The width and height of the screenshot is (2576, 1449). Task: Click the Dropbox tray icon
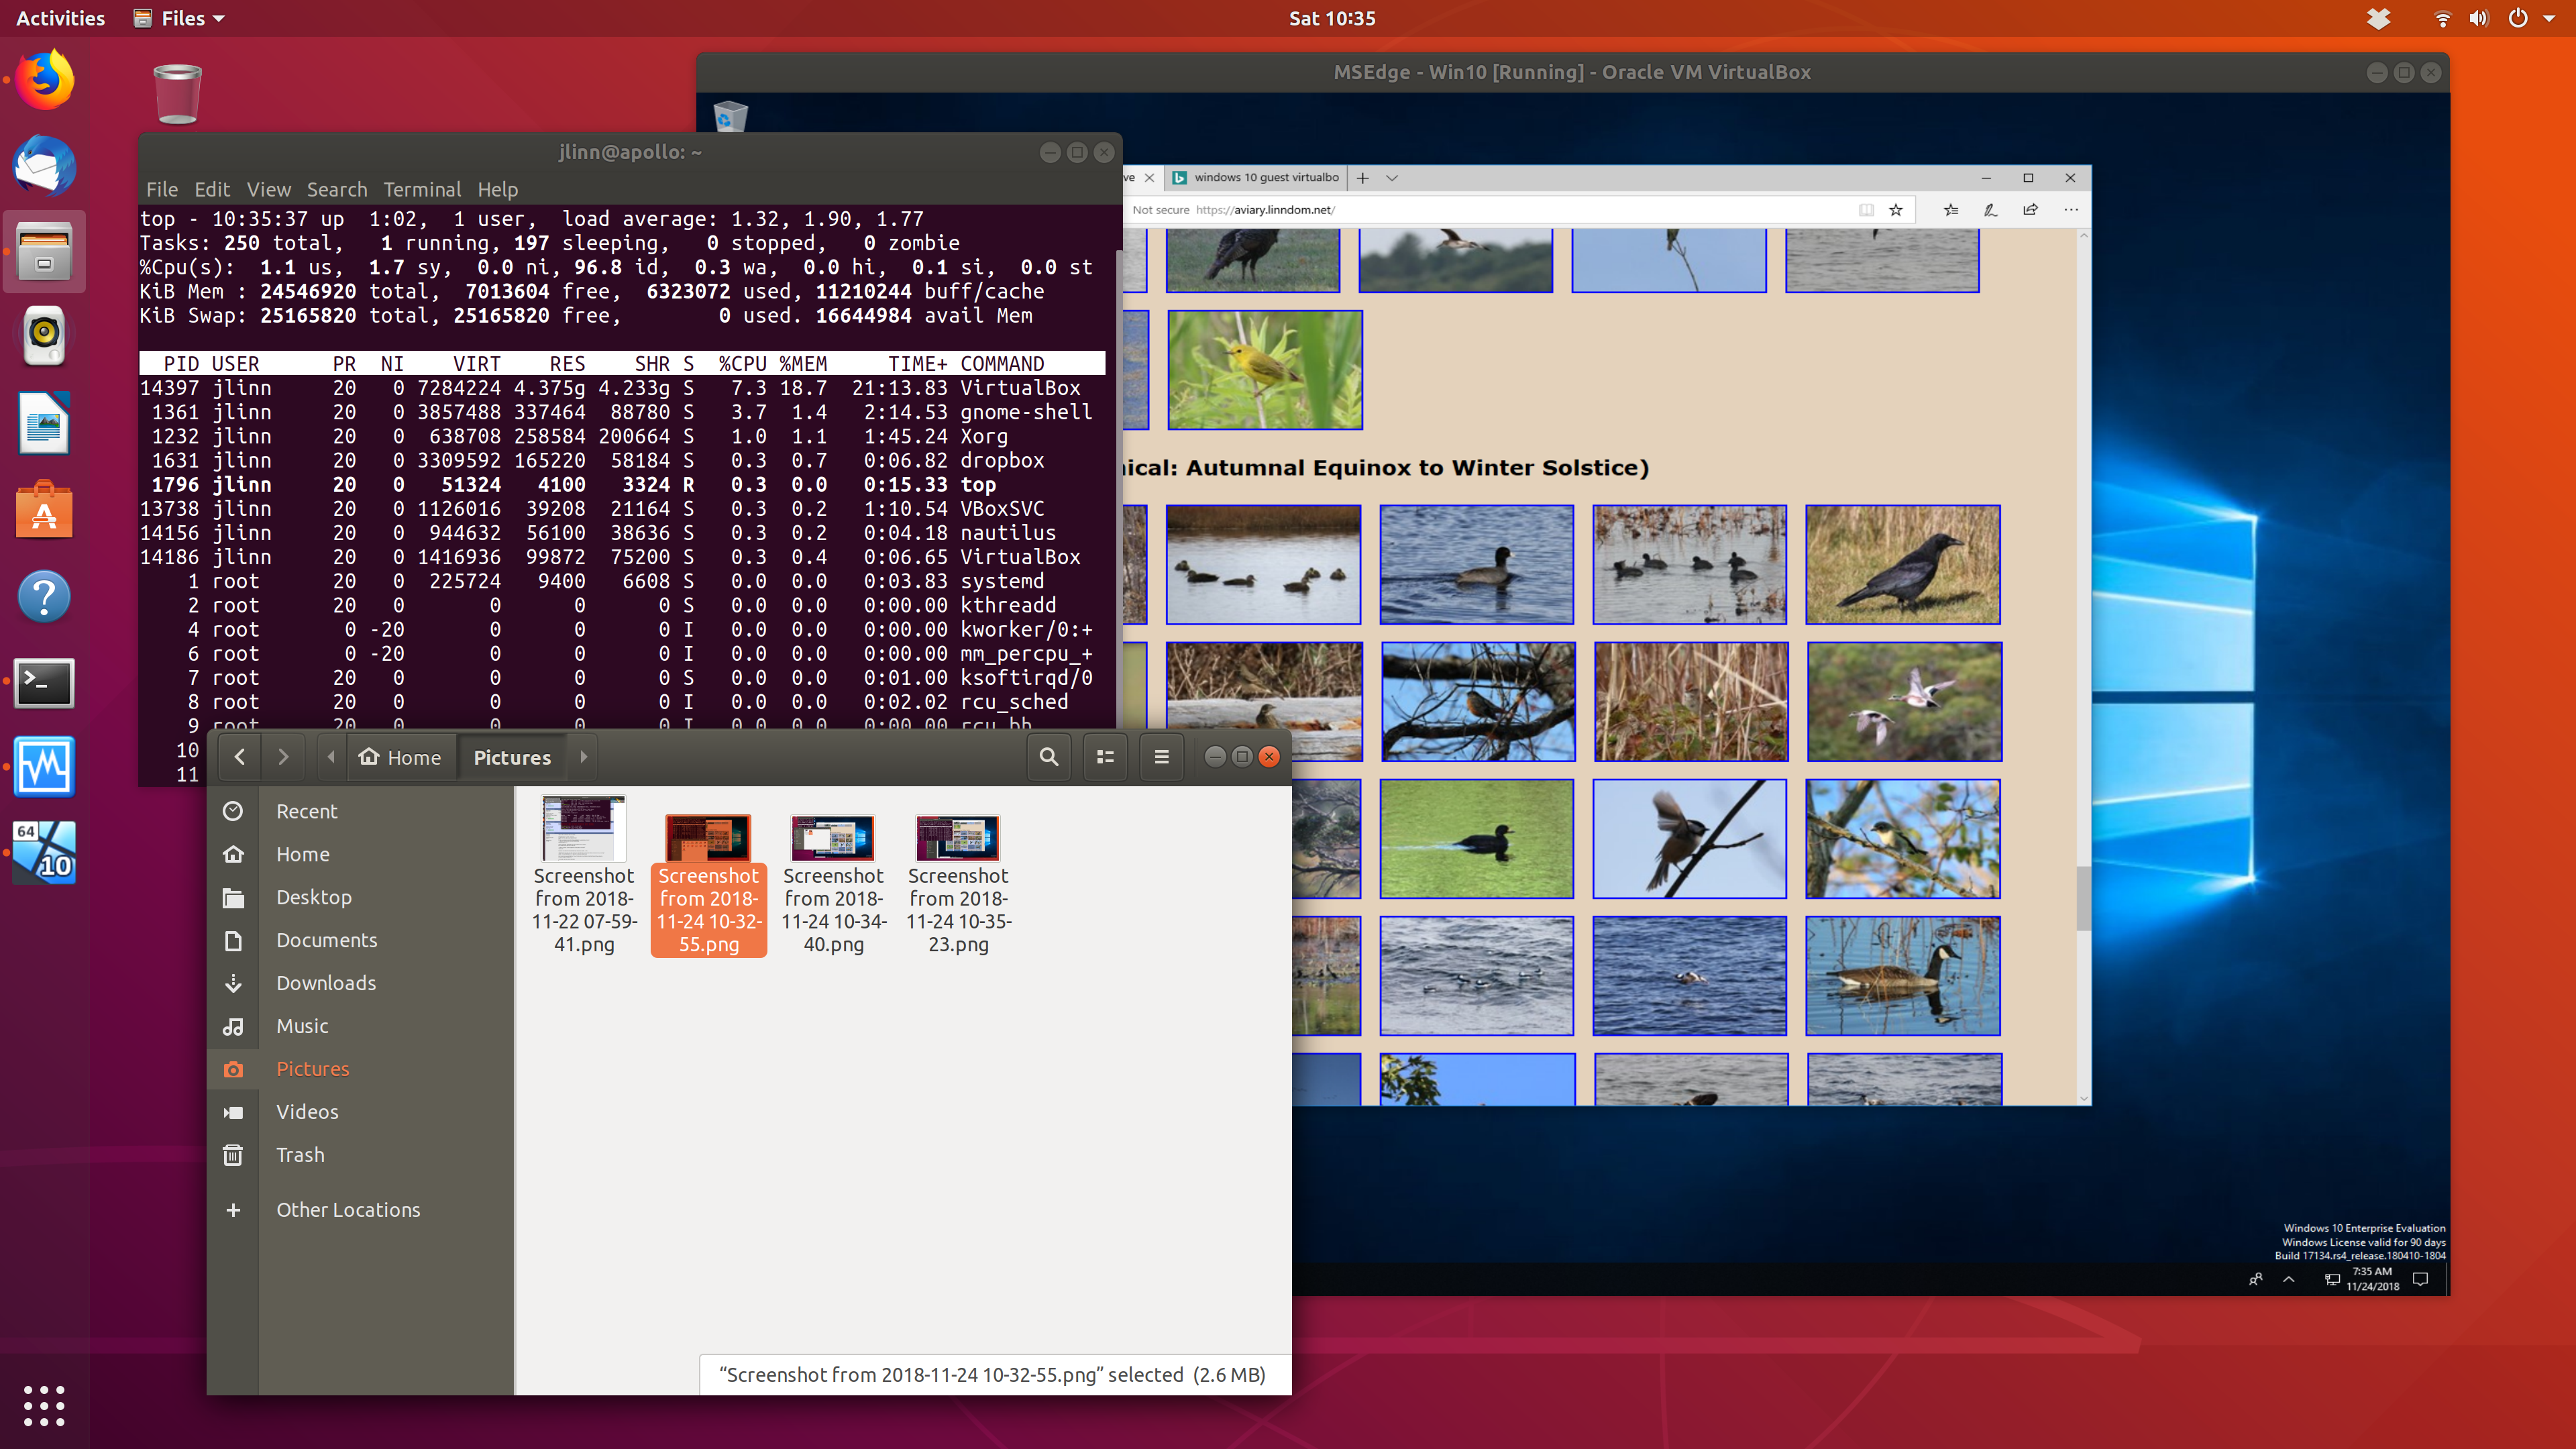[x=2378, y=18]
